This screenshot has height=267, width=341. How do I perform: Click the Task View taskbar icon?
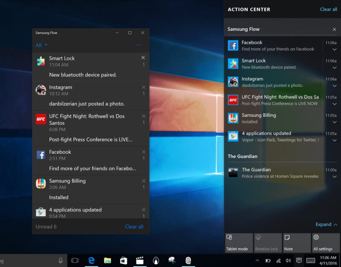click(x=75, y=260)
